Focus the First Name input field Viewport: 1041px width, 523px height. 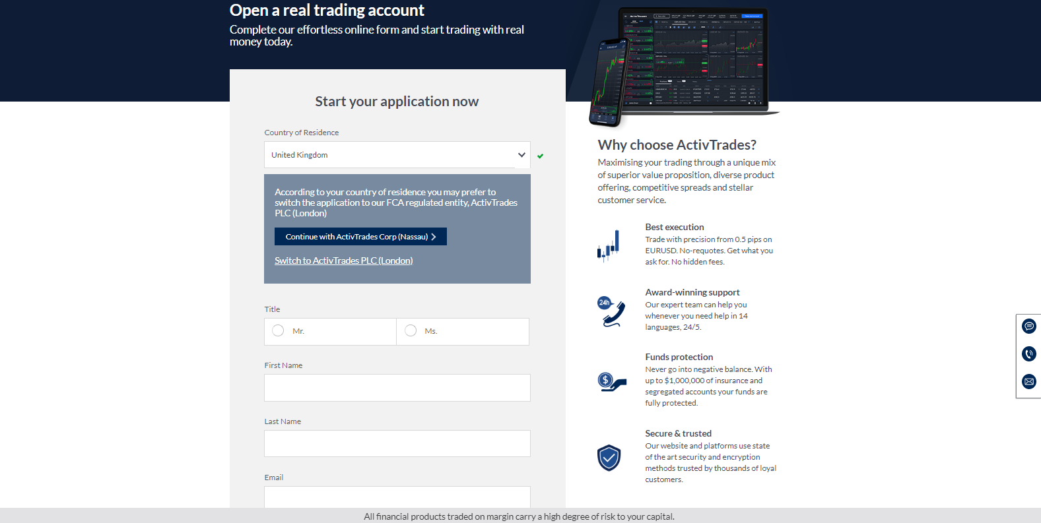click(397, 388)
